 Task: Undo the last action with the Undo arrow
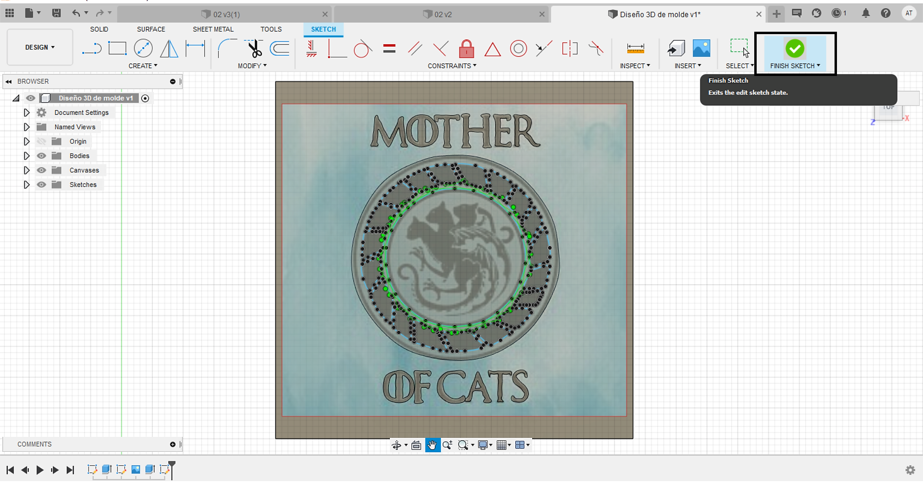(76, 13)
